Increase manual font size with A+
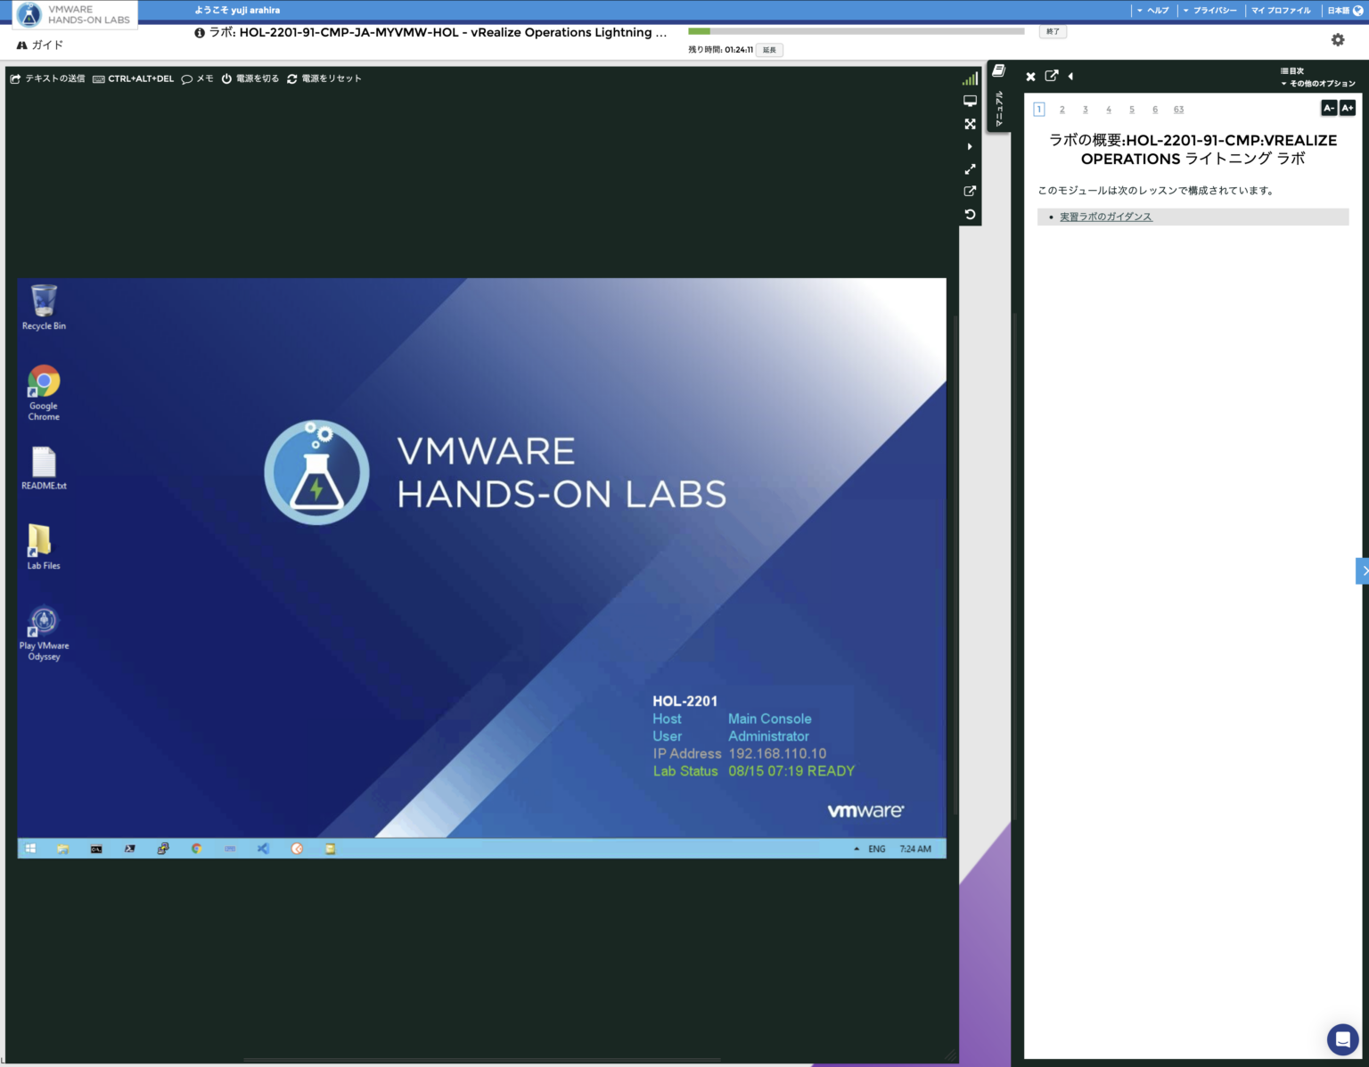Screen dimensions: 1369x1067 click(x=1346, y=107)
